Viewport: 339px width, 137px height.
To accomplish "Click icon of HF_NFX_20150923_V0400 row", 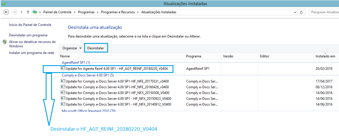I will 63,98.
